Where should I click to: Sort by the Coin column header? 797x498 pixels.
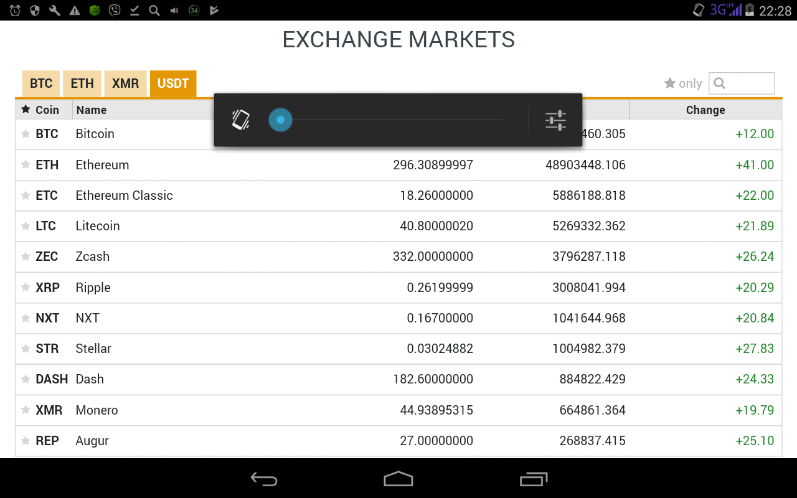tap(47, 110)
